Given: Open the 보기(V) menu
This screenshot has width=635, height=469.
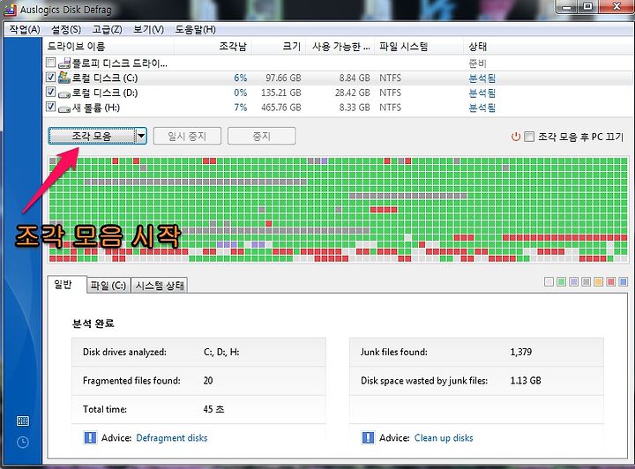Looking at the screenshot, I should coord(149,30).
